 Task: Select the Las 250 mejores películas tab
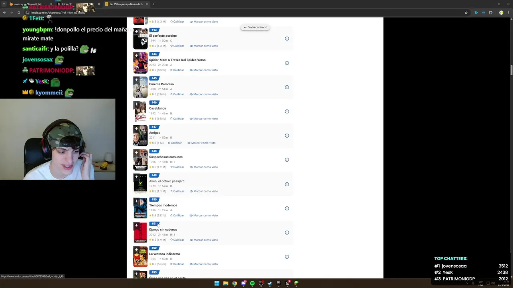[x=126, y=4]
